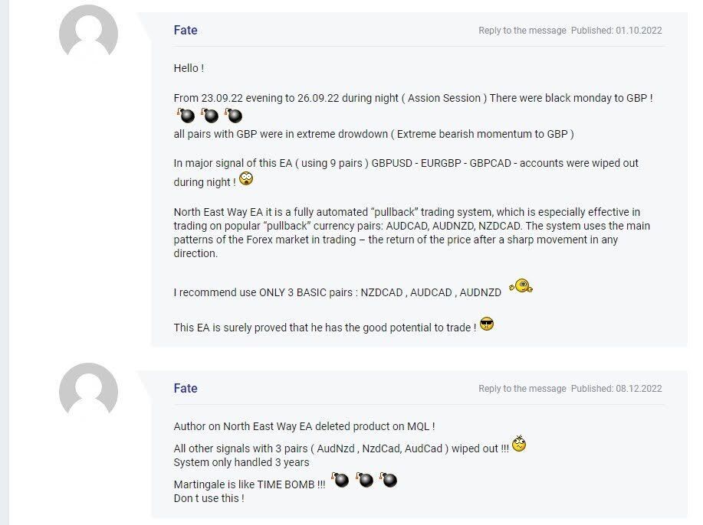Click the second bomb emoji after 'TIME BOMB'
Screen dimensions: 703x525
(365, 481)
